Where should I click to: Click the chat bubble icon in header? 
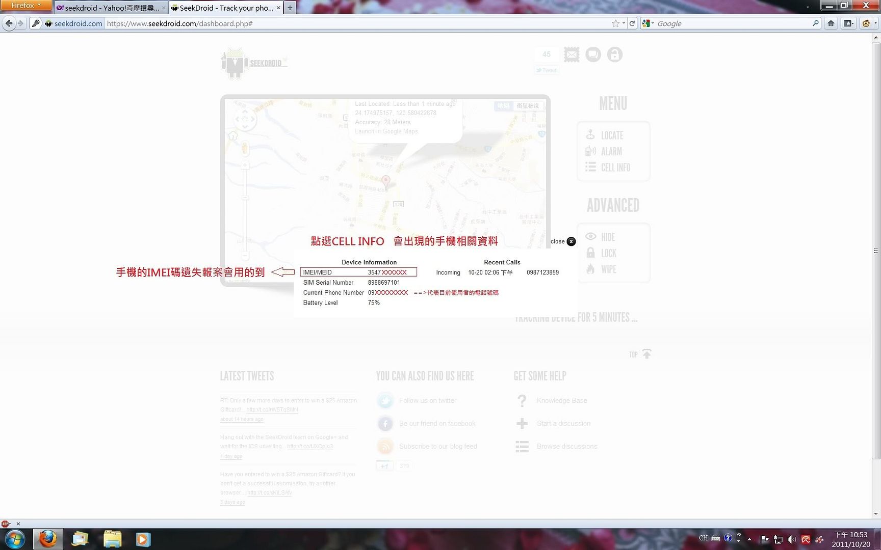593,54
